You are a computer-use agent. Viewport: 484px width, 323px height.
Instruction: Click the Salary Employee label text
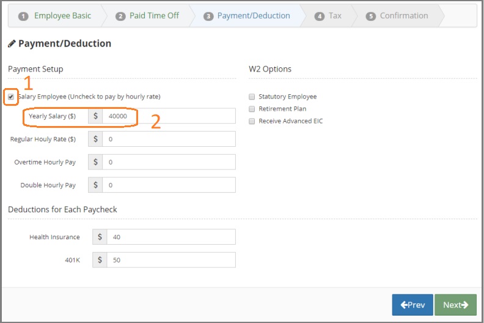click(x=89, y=97)
